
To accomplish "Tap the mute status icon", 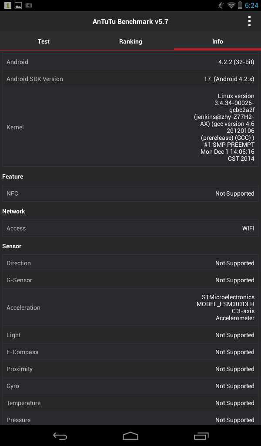I will click(221, 6).
